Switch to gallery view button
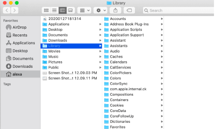Screen dimensions: 215x129 coord(71,10)
